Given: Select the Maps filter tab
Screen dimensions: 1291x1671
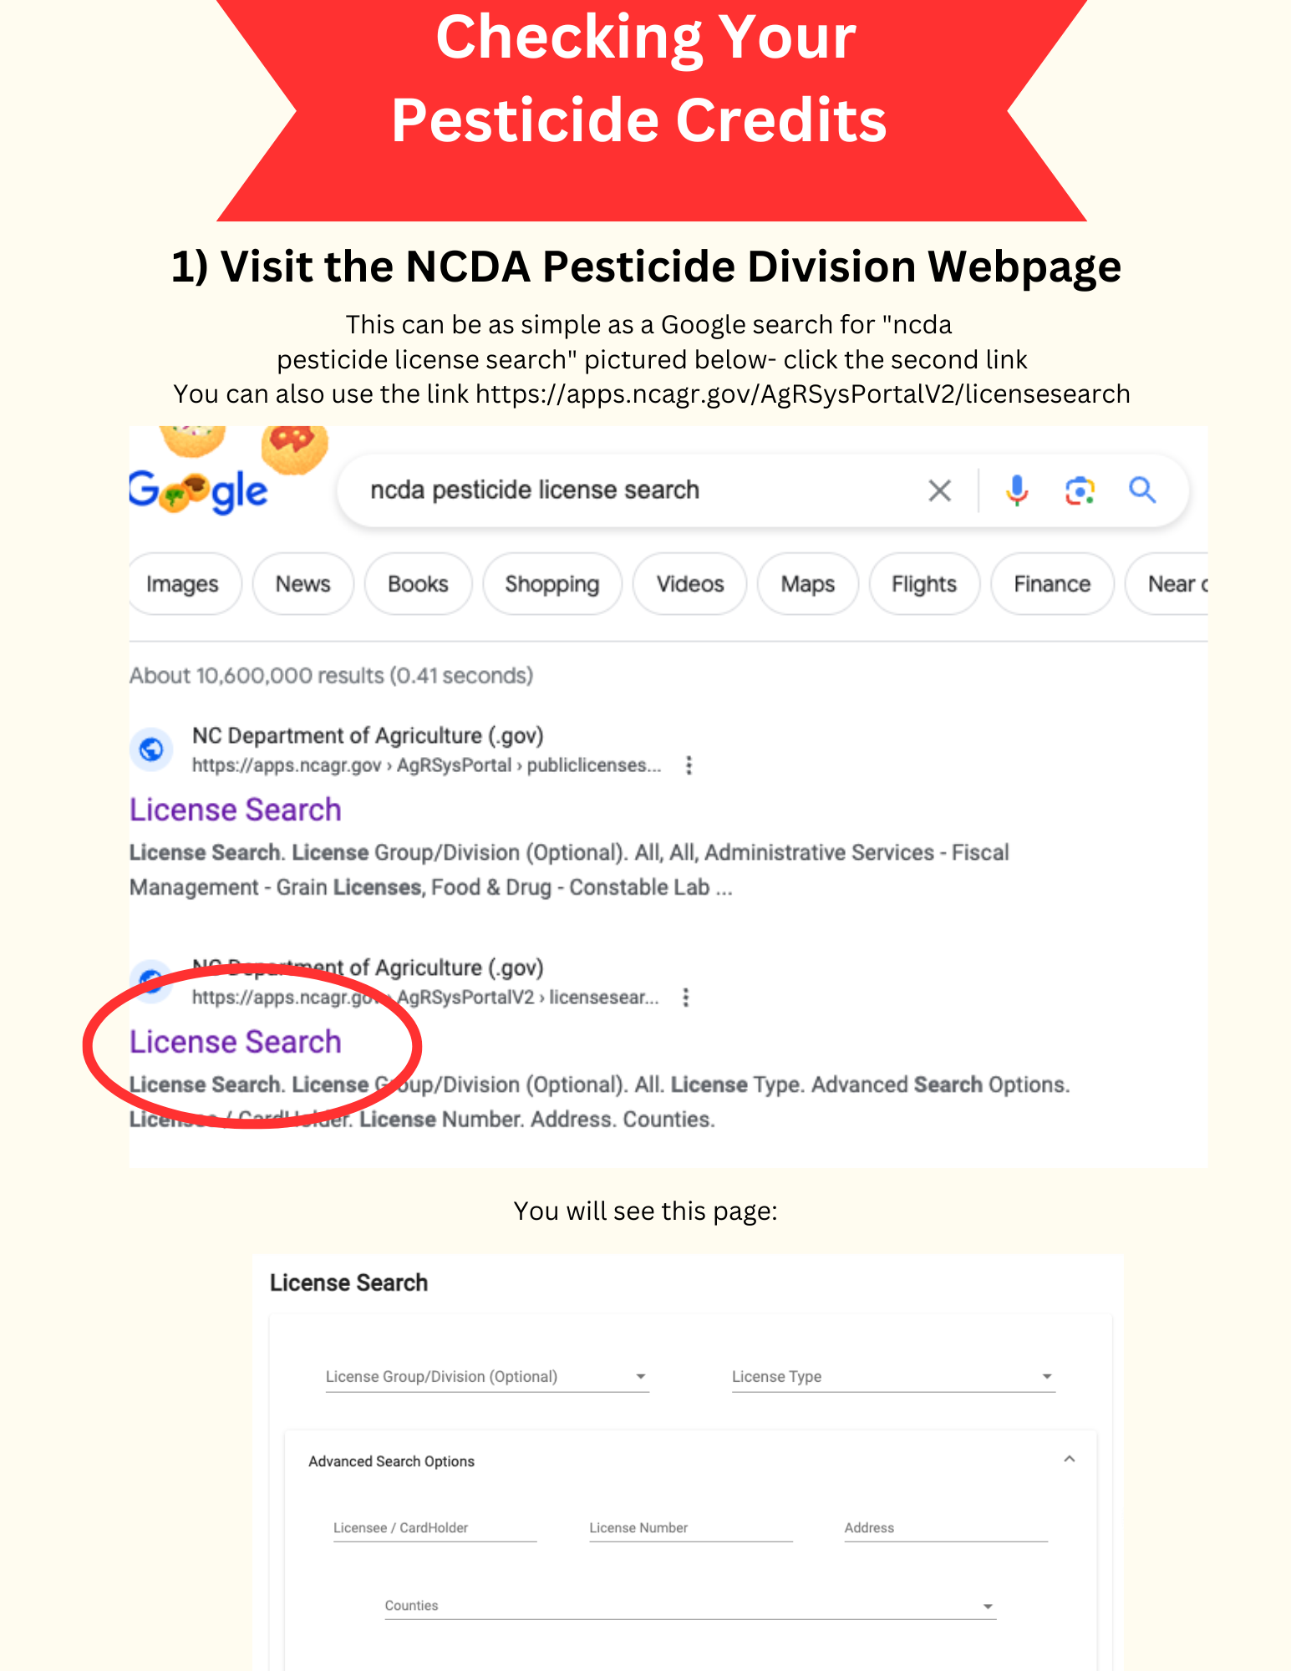Looking at the screenshot, I should (808, 584).
